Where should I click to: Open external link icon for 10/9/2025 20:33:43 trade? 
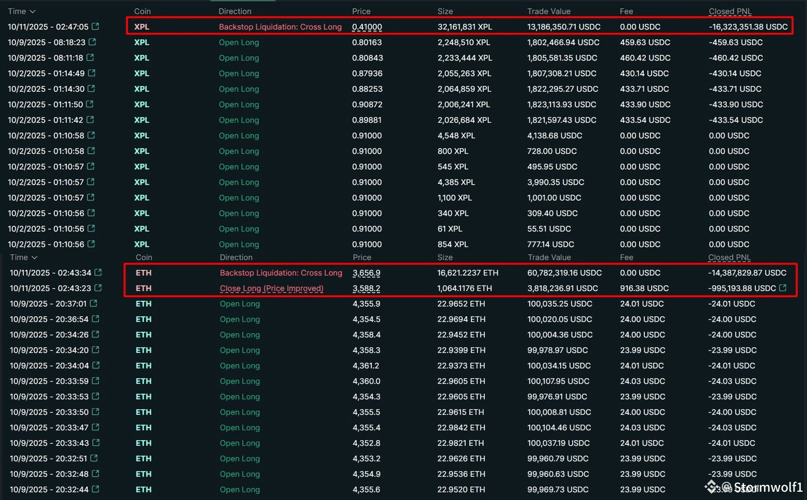point(96,442)
